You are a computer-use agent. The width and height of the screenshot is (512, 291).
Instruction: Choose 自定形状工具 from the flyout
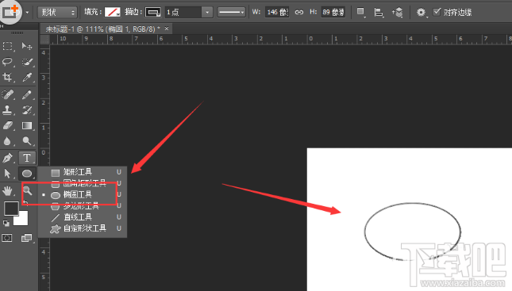tap(83, 228)
